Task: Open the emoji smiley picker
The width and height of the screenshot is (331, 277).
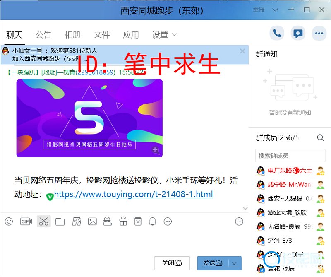Action: pyautogui.click(x=9, y=222)
